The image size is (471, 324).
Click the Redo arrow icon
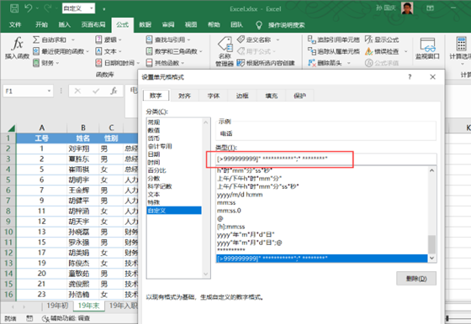(47, 8)
